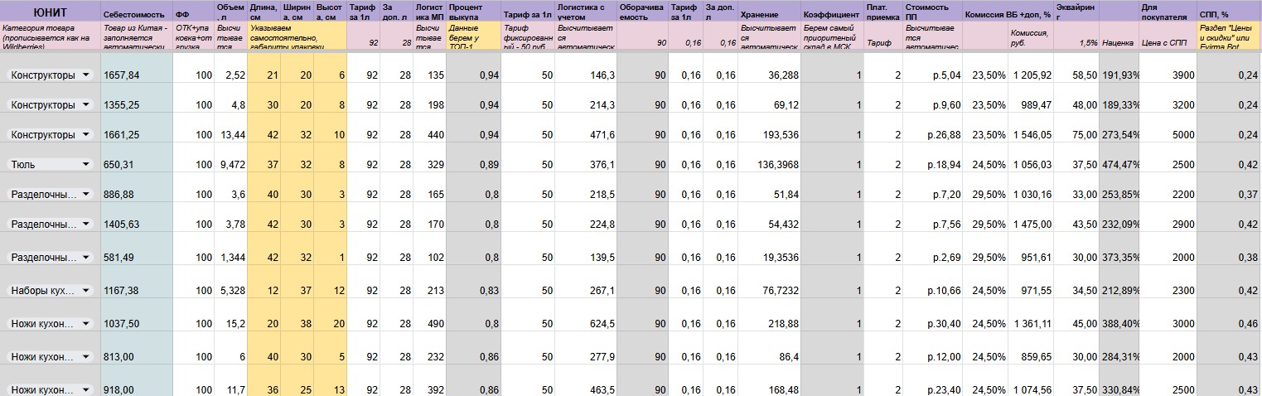This screenshot has height=396, width=1262.
Task: Open the Конструкторы dropdown in the 1355,25 row
Action: coord(85,105)
